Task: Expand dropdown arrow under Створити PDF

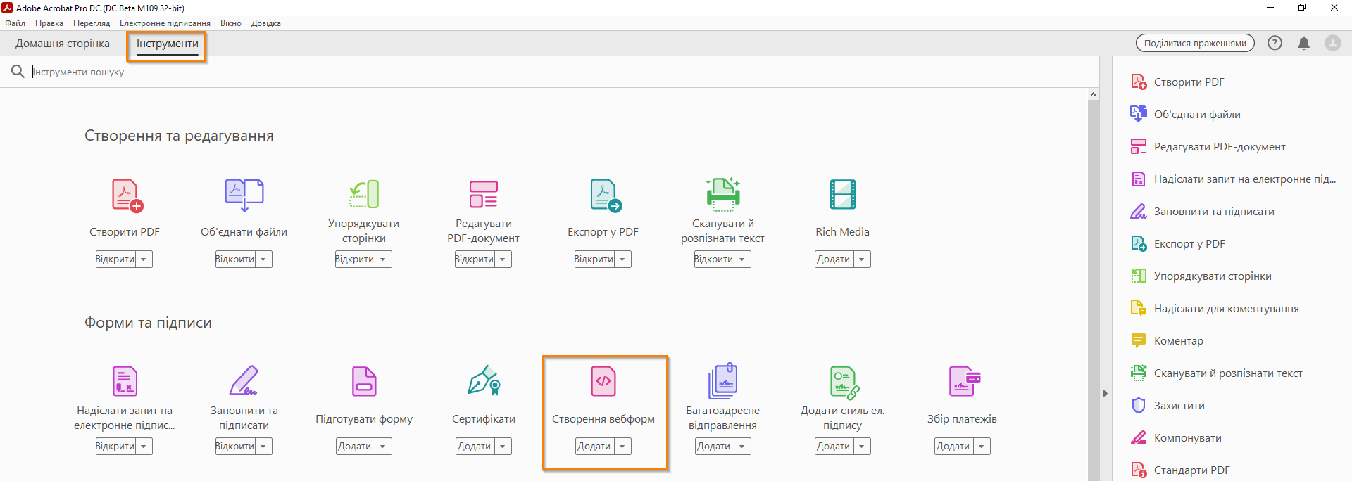Action: 144,259
